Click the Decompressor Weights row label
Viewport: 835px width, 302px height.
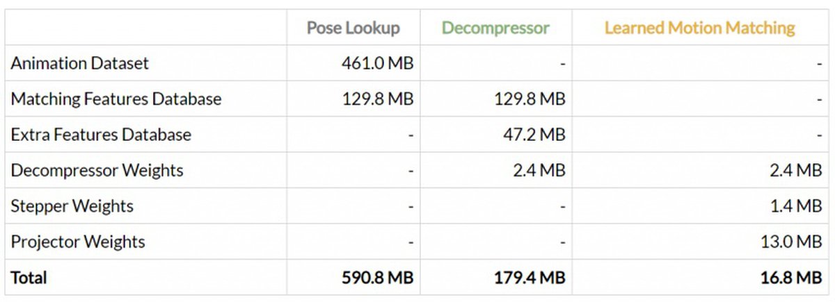97,171
